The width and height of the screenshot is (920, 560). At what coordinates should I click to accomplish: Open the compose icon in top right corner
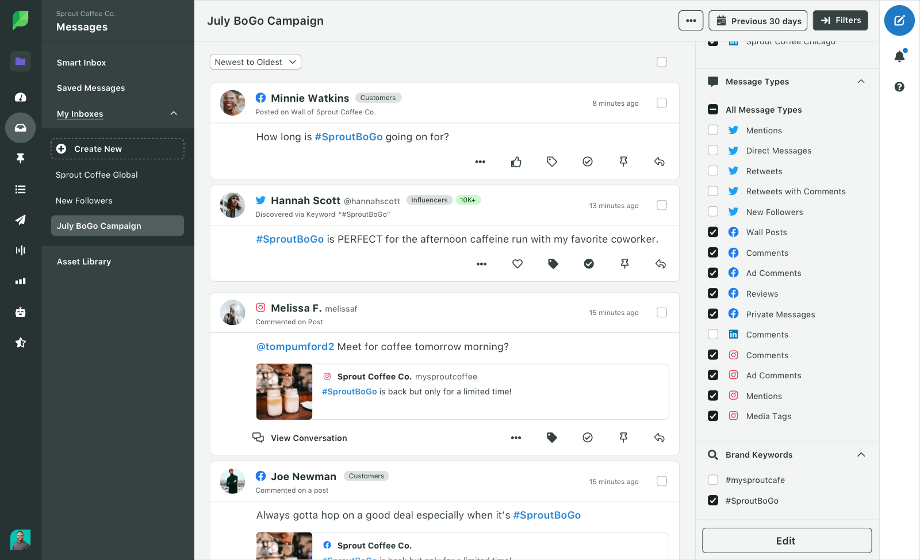899,20
